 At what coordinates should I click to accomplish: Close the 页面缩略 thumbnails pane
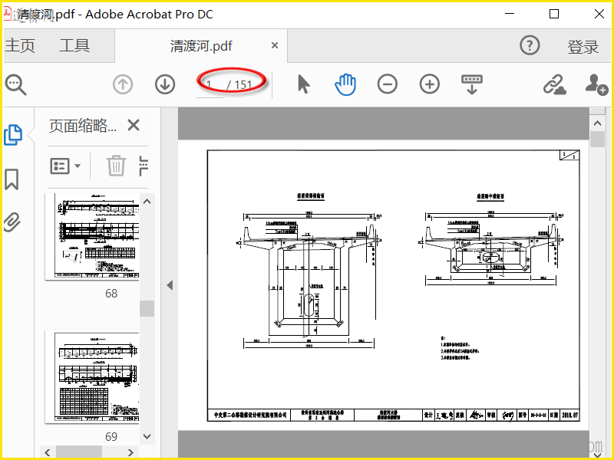(x=134, y=125)
